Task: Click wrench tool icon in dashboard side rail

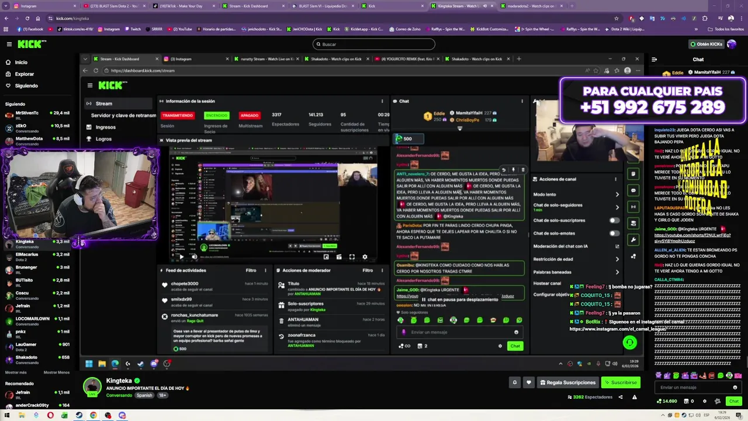Action: coord(633,240)
